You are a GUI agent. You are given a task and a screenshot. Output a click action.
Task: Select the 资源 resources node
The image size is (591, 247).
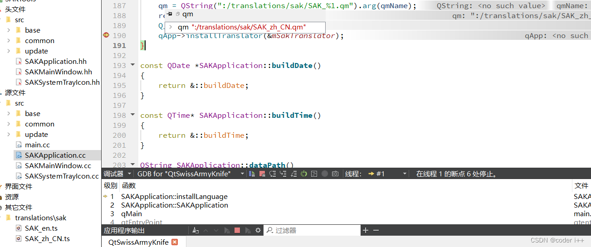click(x=12, y=197)
